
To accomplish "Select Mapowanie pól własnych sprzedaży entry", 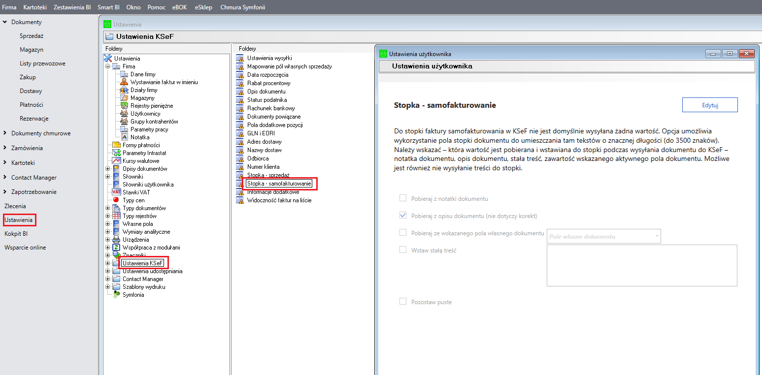I will coord(289,66).
